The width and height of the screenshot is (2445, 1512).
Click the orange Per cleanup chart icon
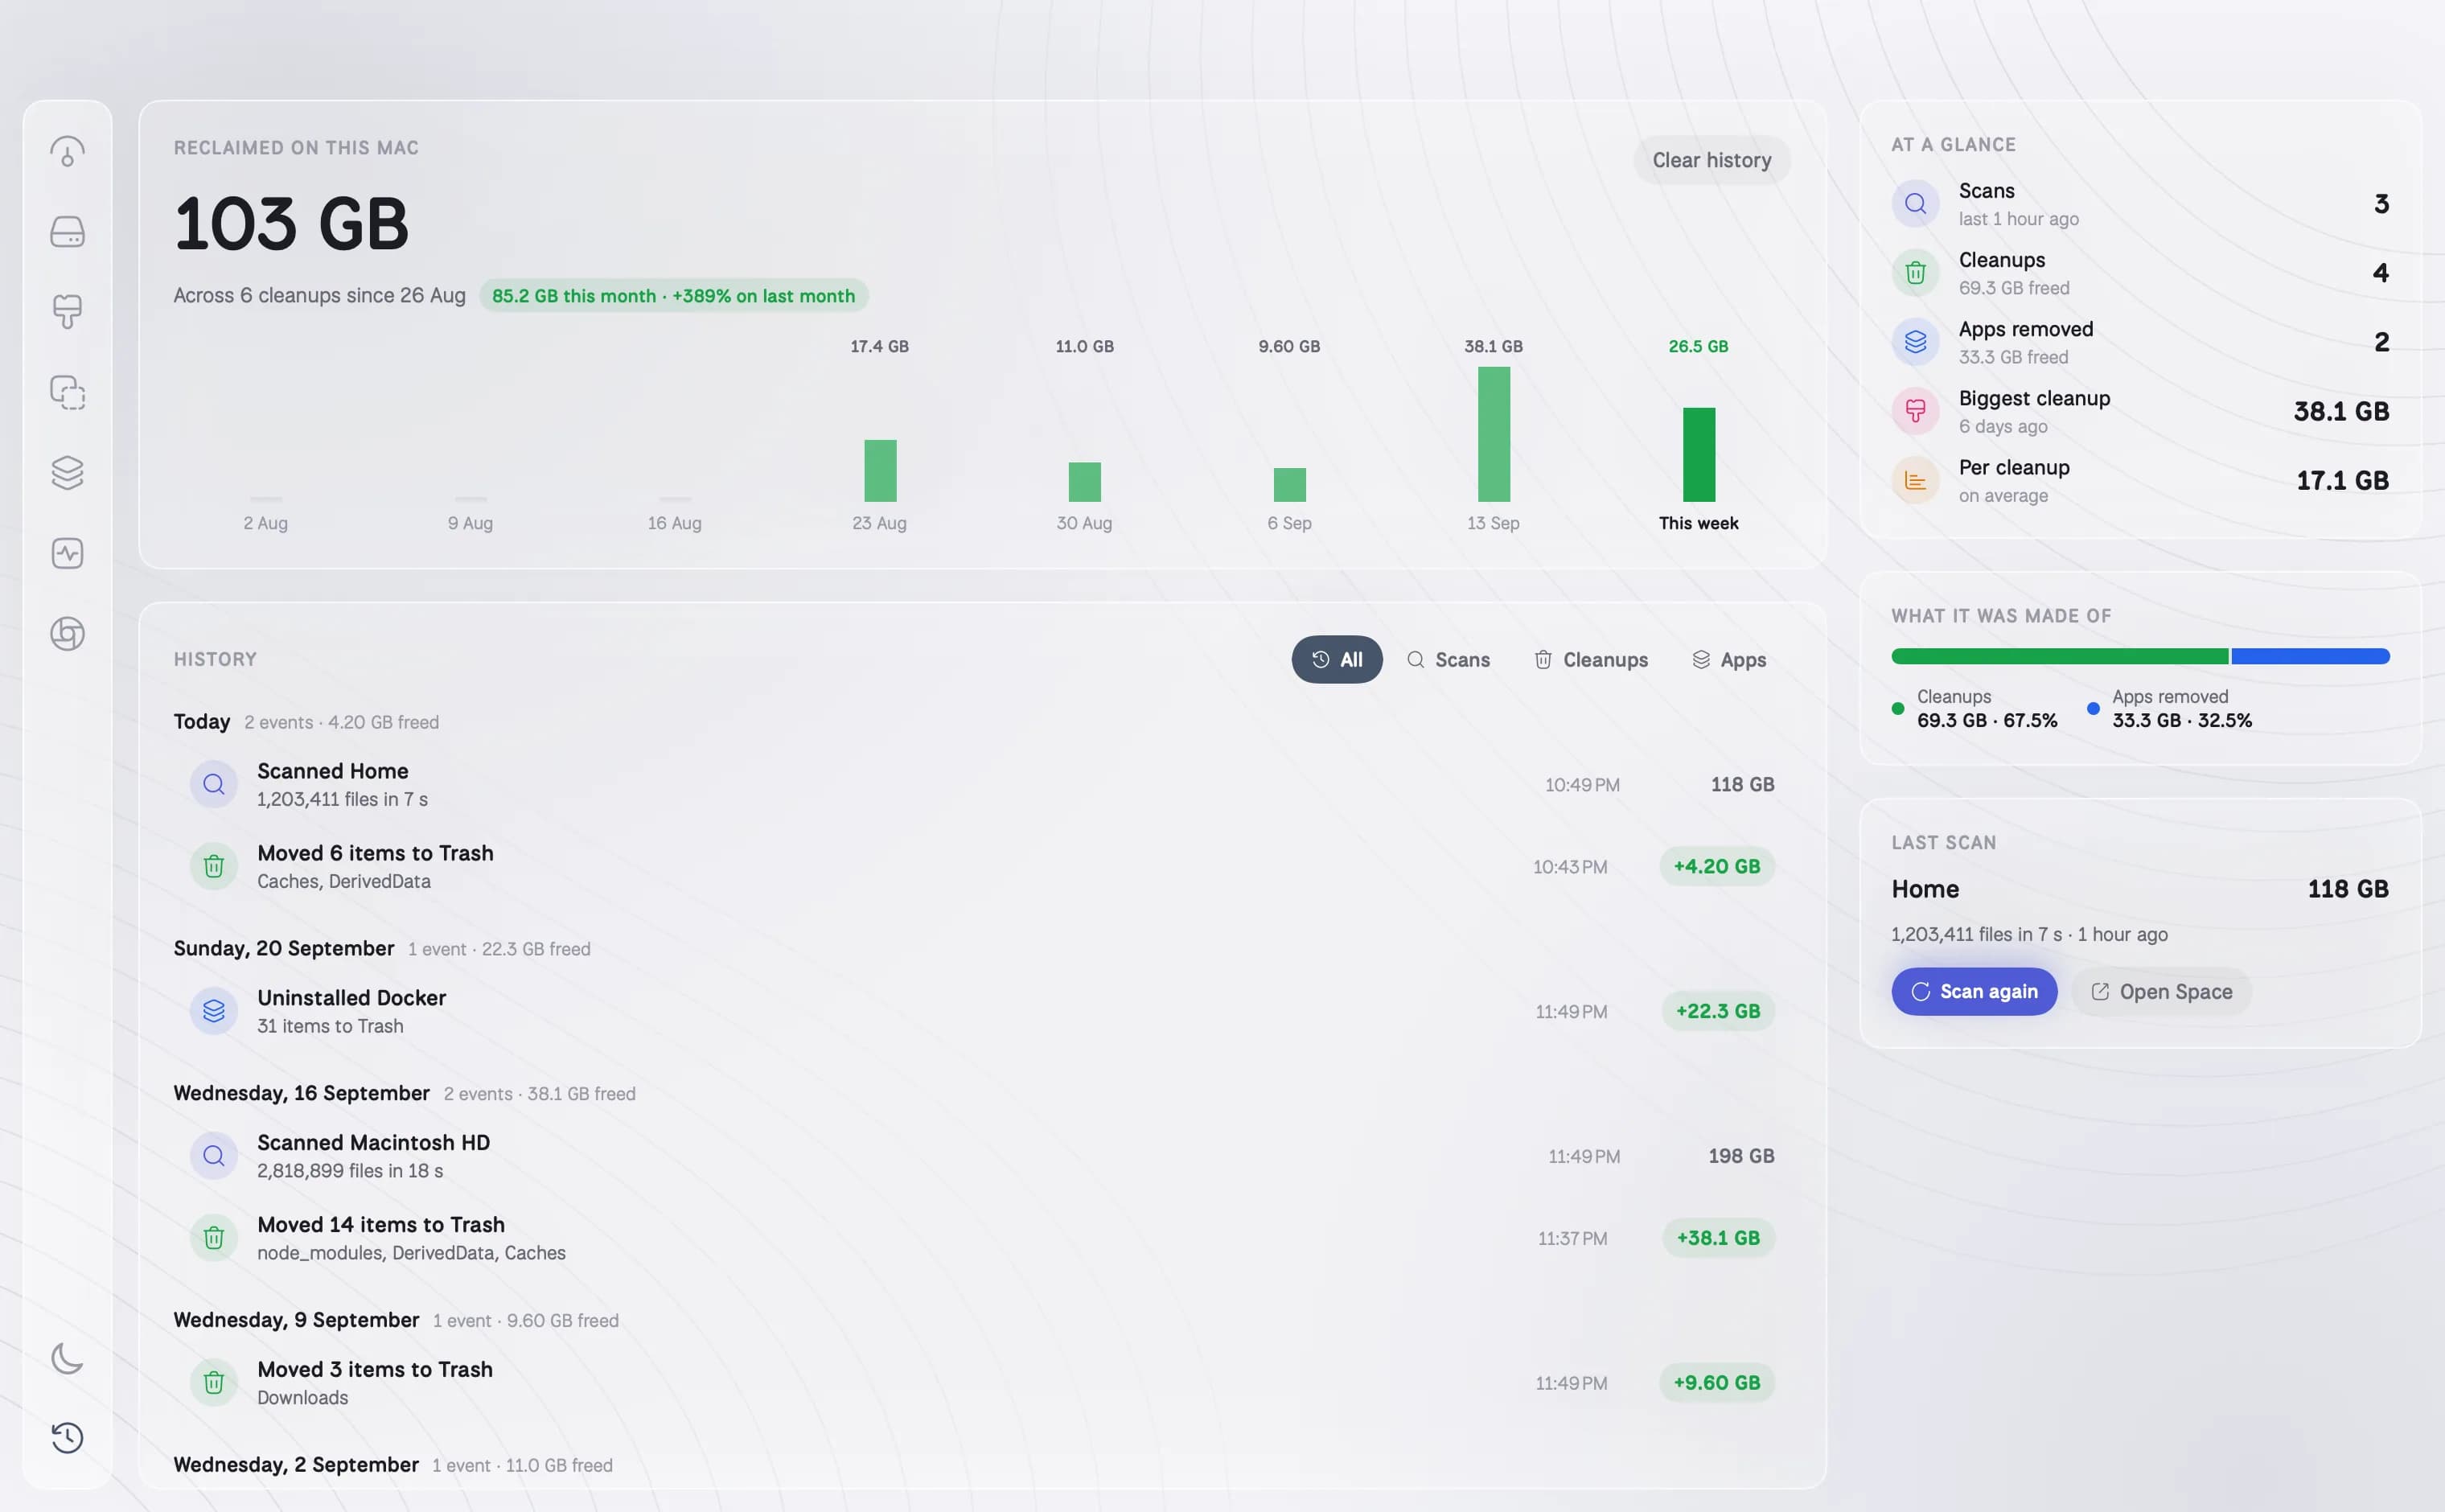1915,480
